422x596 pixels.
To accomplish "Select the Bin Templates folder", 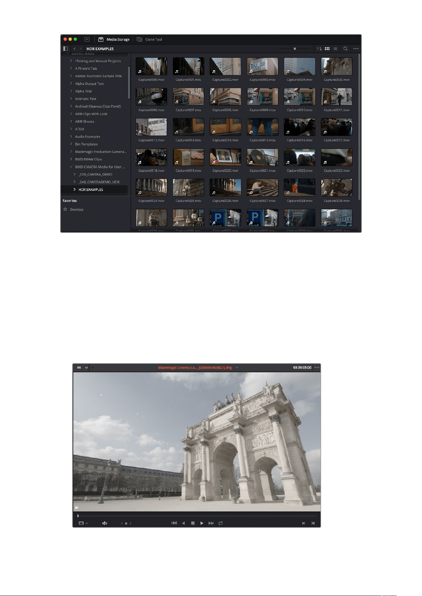I will (x=86, y=144).
